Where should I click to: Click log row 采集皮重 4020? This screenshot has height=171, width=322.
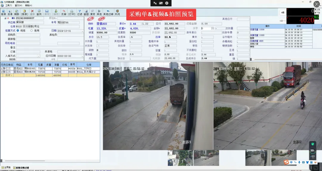click(267, 41)
